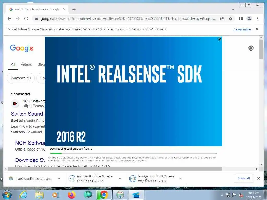This screenshot has height=200, width=267.
Task: Open the share page icon in address bar
Action: tap(222, 18)
